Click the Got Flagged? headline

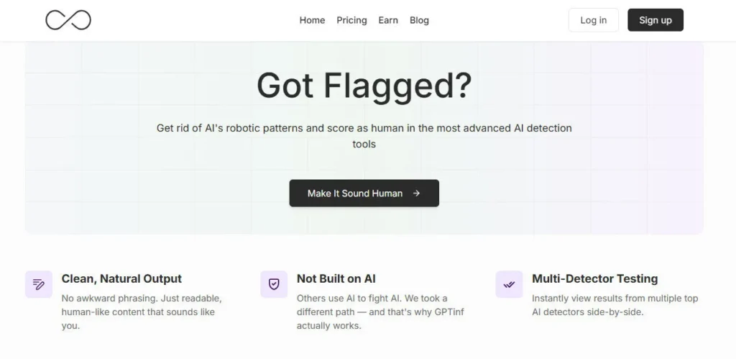(364, 86)
